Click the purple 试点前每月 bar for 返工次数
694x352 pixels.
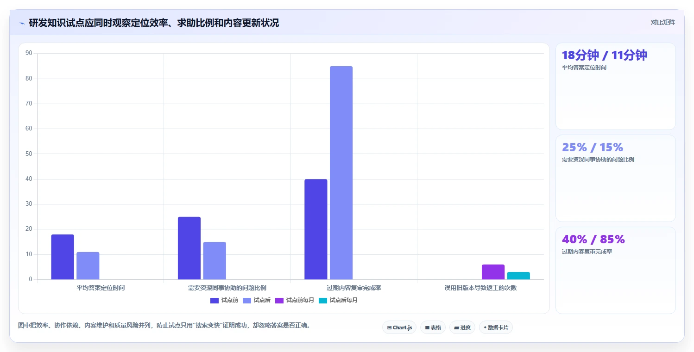pos(493,272)
